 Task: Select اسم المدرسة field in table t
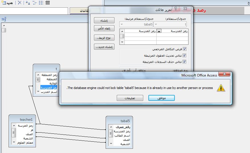coord(49,92)
